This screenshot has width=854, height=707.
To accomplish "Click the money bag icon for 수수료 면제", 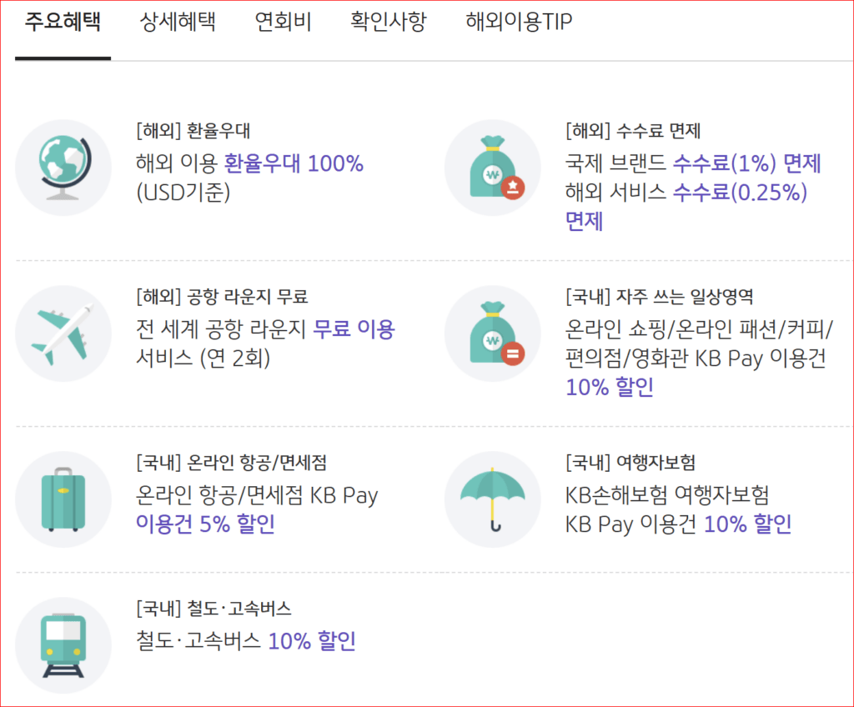I will tap(492, 168).
